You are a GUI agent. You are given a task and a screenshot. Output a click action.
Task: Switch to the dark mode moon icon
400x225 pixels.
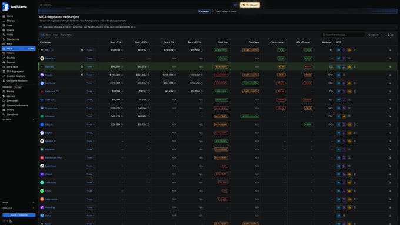(11, 221)
